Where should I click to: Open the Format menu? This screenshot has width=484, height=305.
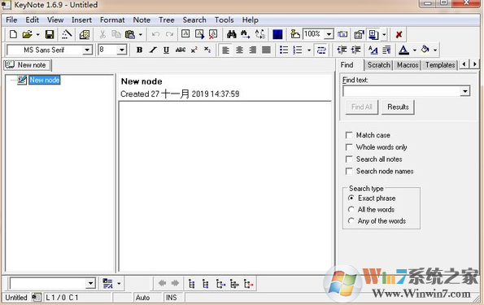tap(112, 20)
